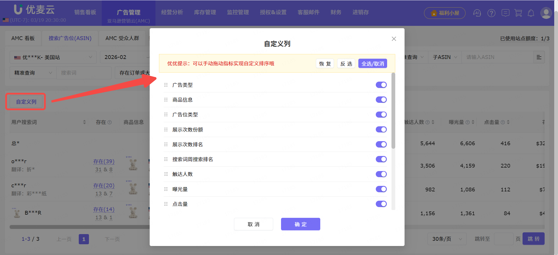Click the drag handle for 搜索词周搜索排名

point(166,159)
